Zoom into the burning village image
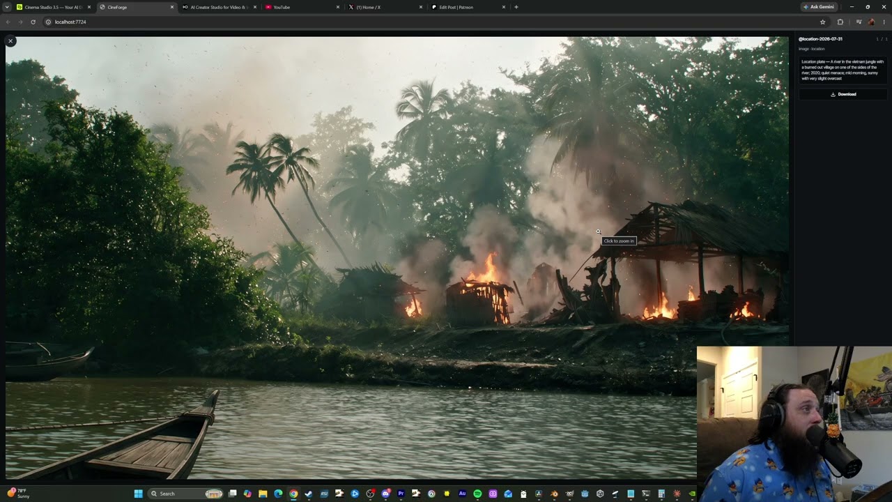892x502 pixels. click(397, 259)
